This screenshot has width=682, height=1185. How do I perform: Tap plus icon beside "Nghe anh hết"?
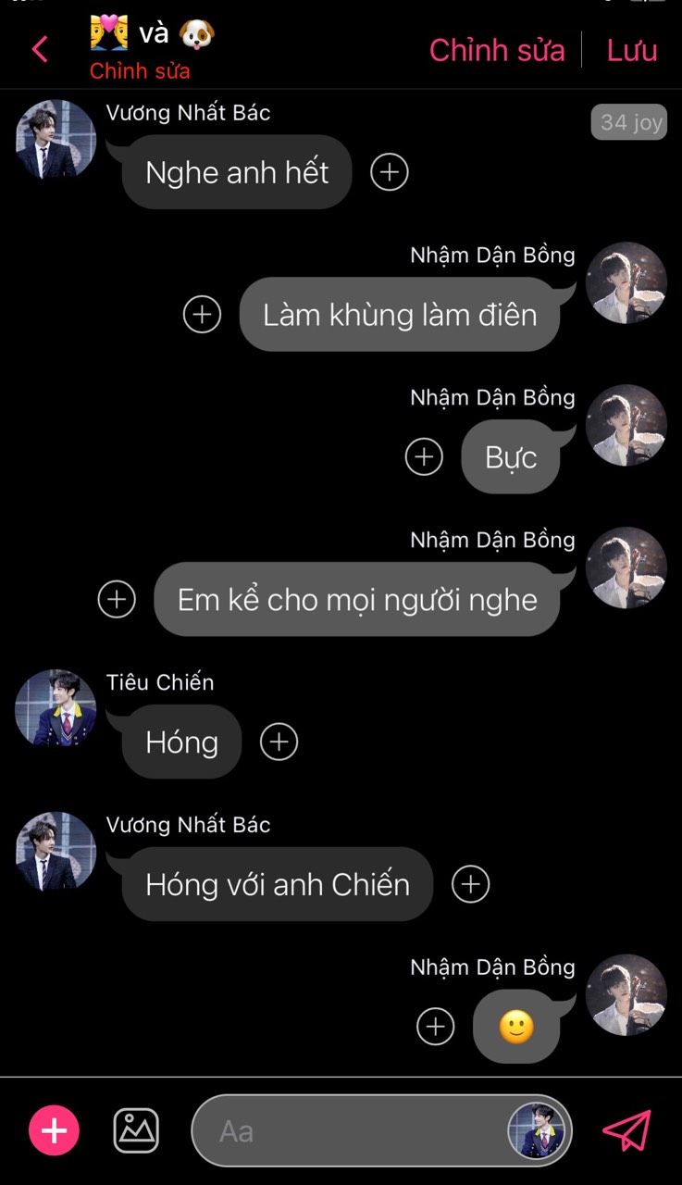point(390,172)
